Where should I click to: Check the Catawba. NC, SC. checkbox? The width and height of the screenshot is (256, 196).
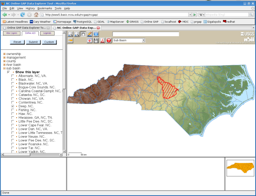coord(12,95)
